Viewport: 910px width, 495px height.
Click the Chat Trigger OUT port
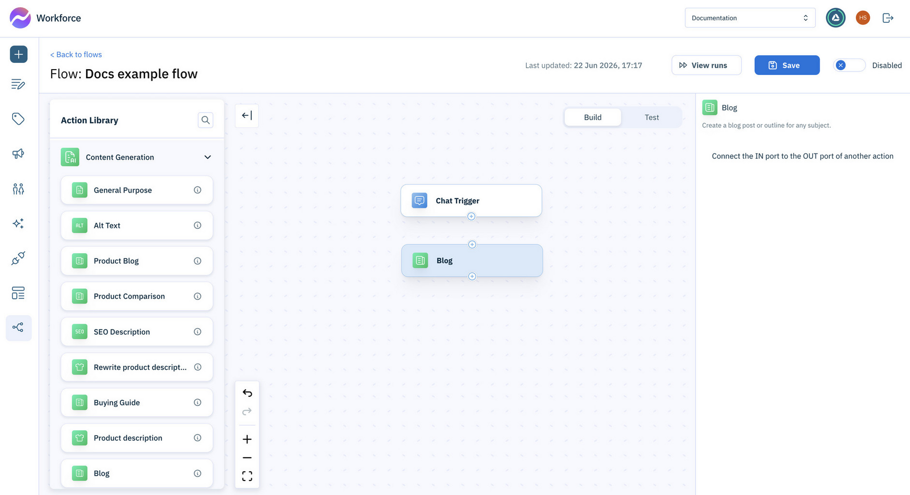coord(471,216)
